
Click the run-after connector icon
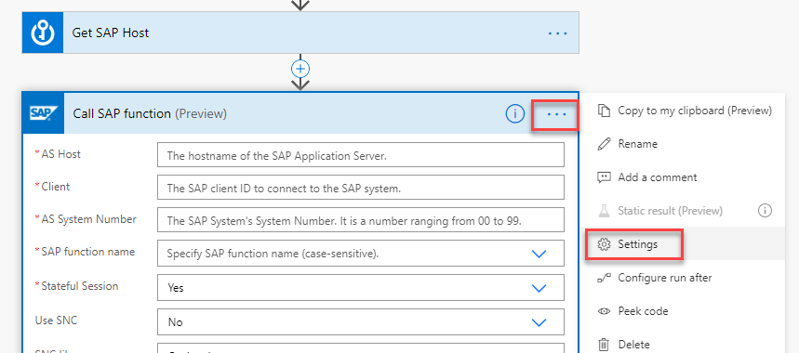pyautogui.click(x=604, y=278)
